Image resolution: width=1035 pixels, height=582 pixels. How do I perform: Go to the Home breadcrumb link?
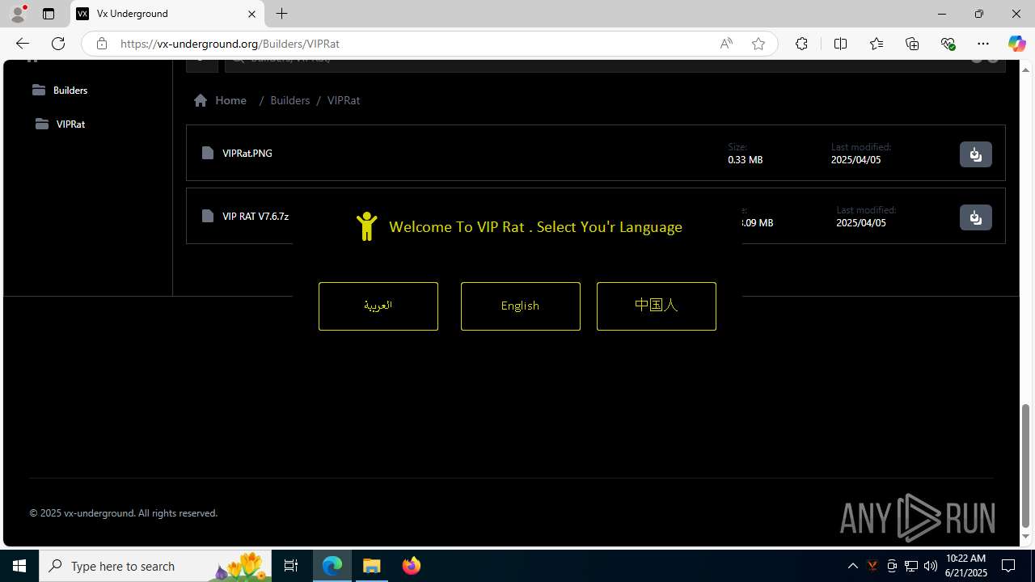click(x=221, y=100)
